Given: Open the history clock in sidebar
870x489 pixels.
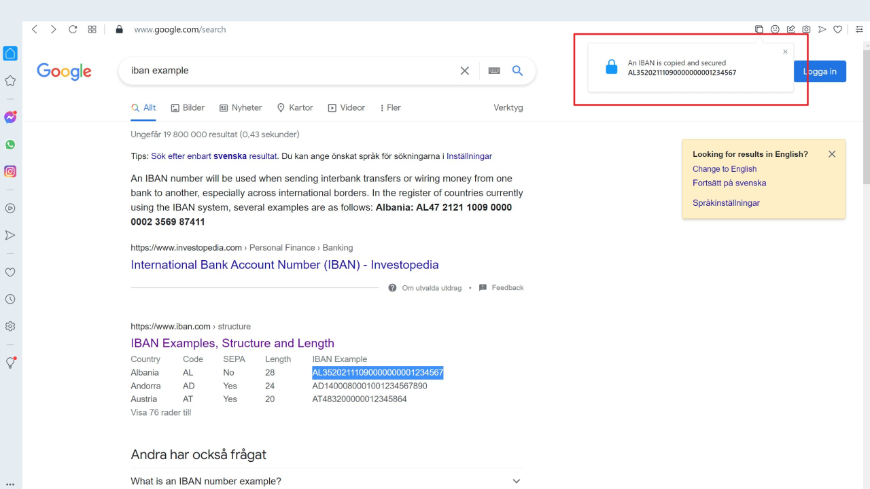Looking at the screenshot, I should tap(10, 299).
